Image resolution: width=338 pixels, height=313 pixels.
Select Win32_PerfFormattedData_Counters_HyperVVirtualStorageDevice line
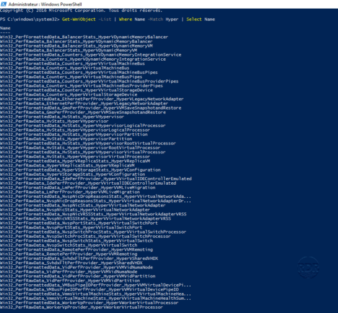point(77,90)
